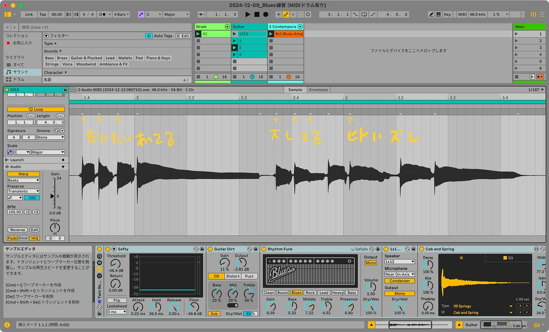Click the Guitar & Plucked sound tag
549x332 pixels.
tap(86, 58)
